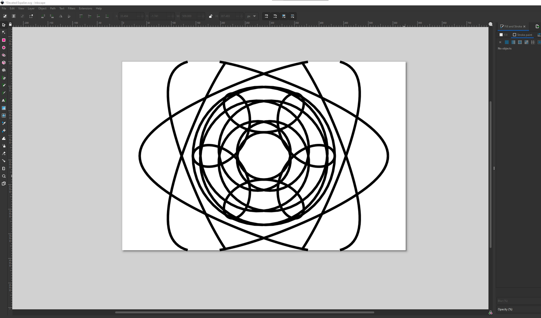The image size is (541, 318).
Task: Choose flat color stroke paint swatch
Action: click(507, 42)
